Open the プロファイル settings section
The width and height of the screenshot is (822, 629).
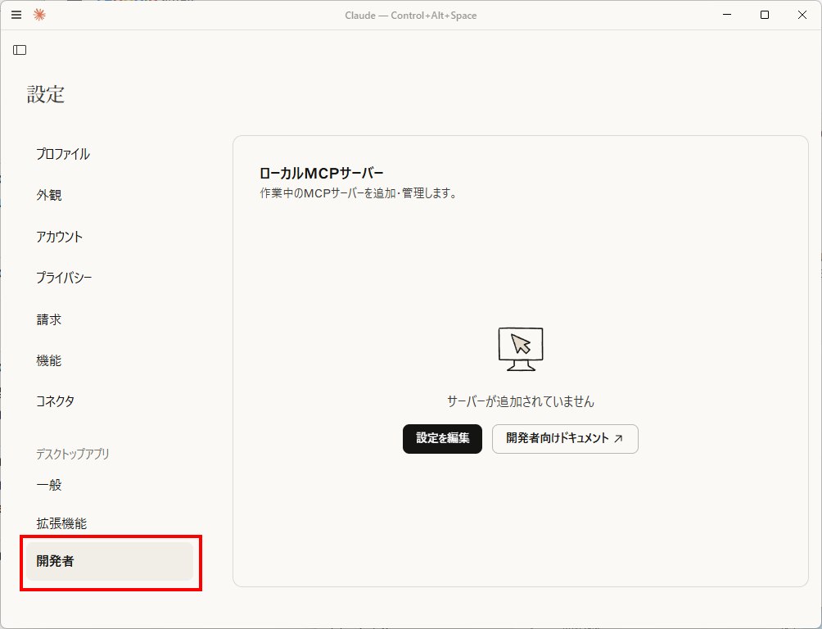point(63,154)
